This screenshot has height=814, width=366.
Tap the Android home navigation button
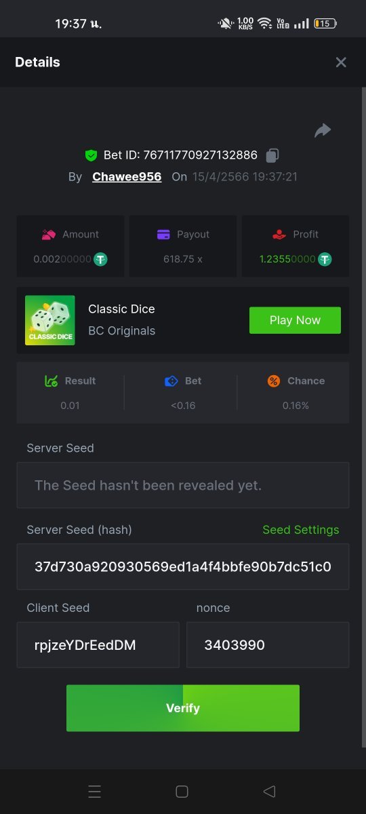click(182, 792)
